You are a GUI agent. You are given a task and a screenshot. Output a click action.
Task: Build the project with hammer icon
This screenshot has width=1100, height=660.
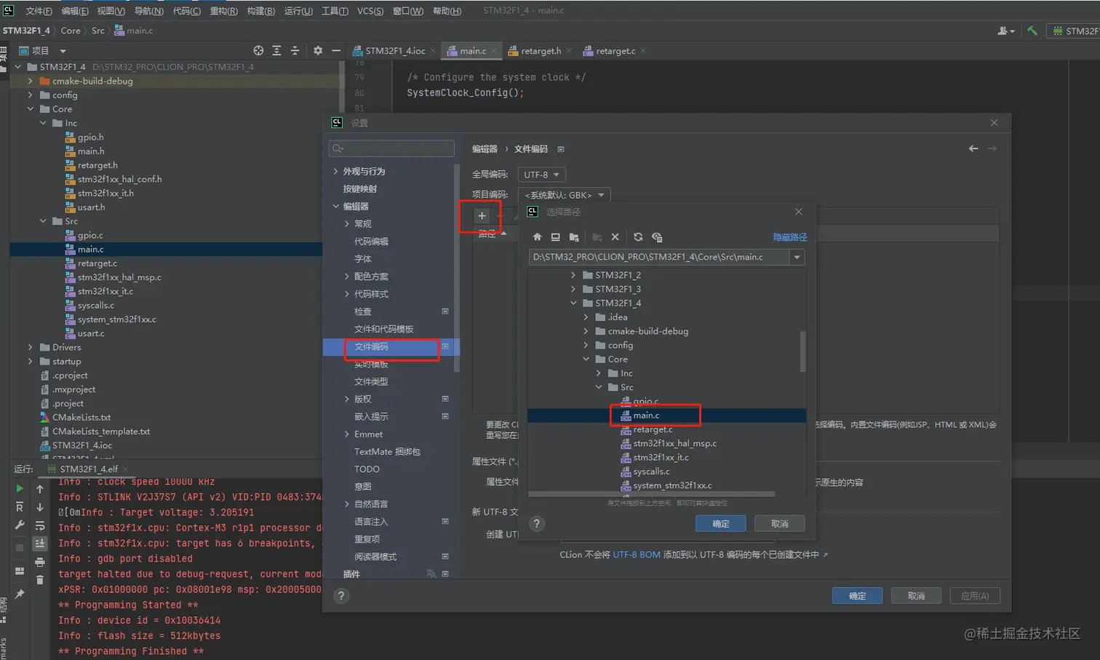coord(1032,31)
